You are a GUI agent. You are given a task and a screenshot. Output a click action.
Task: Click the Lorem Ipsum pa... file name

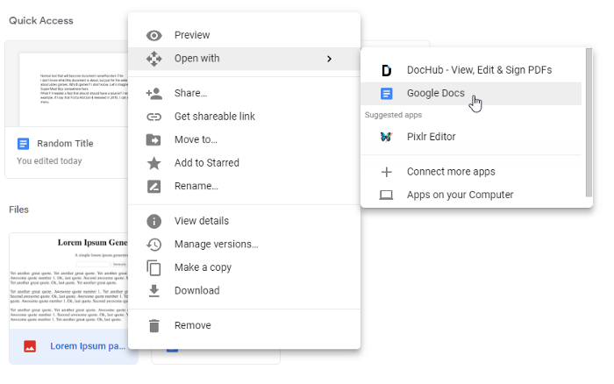coord(88,346)
